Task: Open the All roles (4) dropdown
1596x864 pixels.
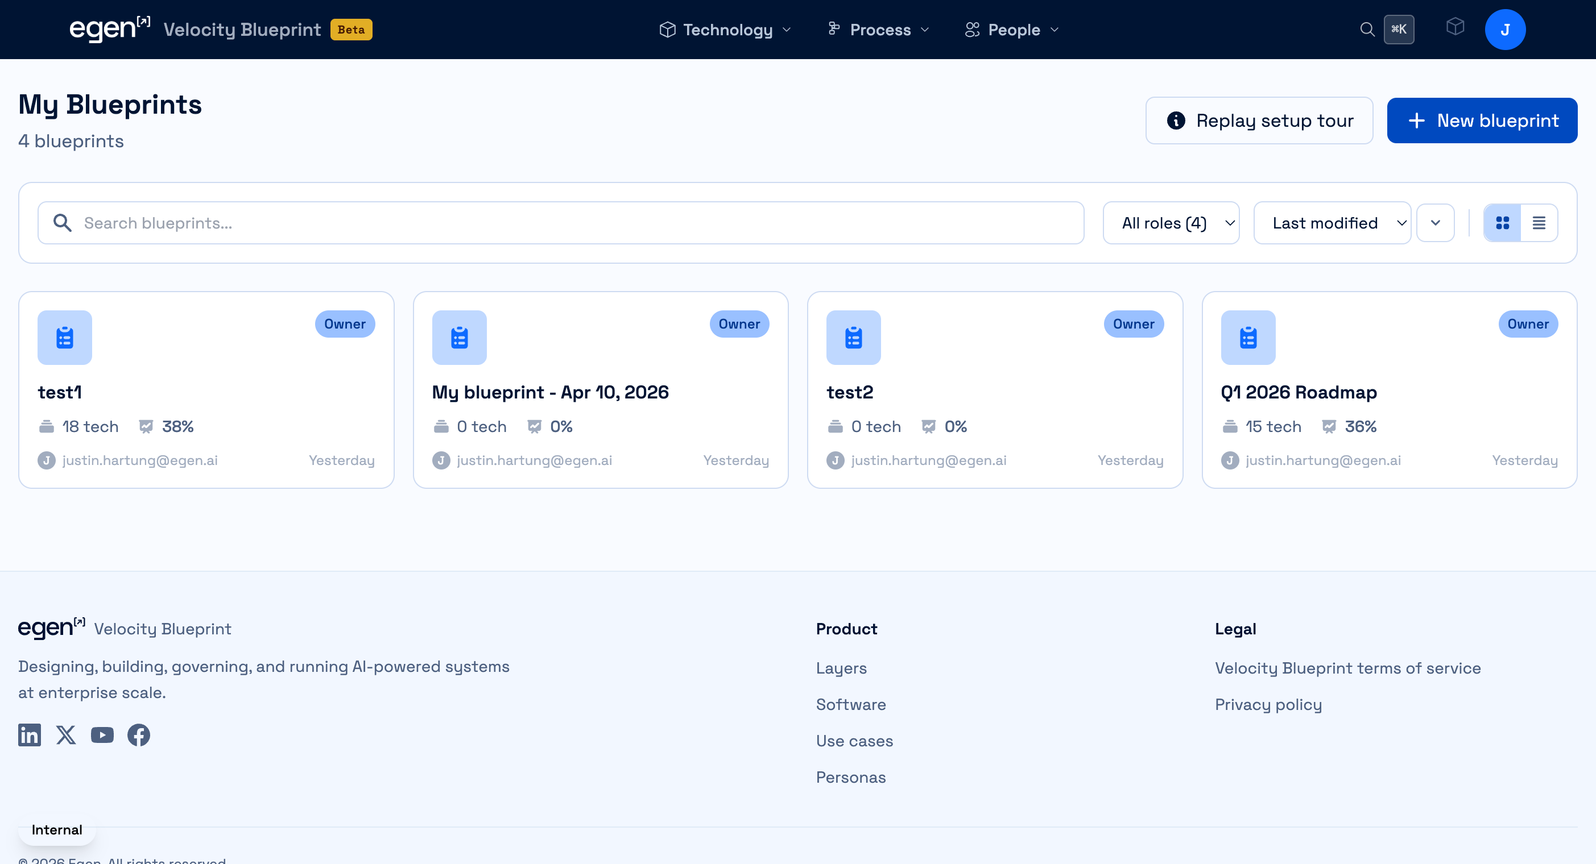Action: [1171, 223]
